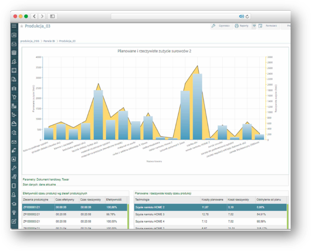The height and width of the screenshot is (251, 311).
Task: Select production order ZP/000001/21 row
Action: tap(74, 207)
